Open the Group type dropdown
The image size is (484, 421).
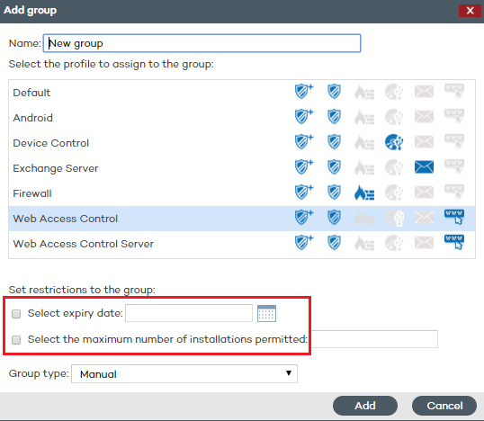[x=184, y=374]
